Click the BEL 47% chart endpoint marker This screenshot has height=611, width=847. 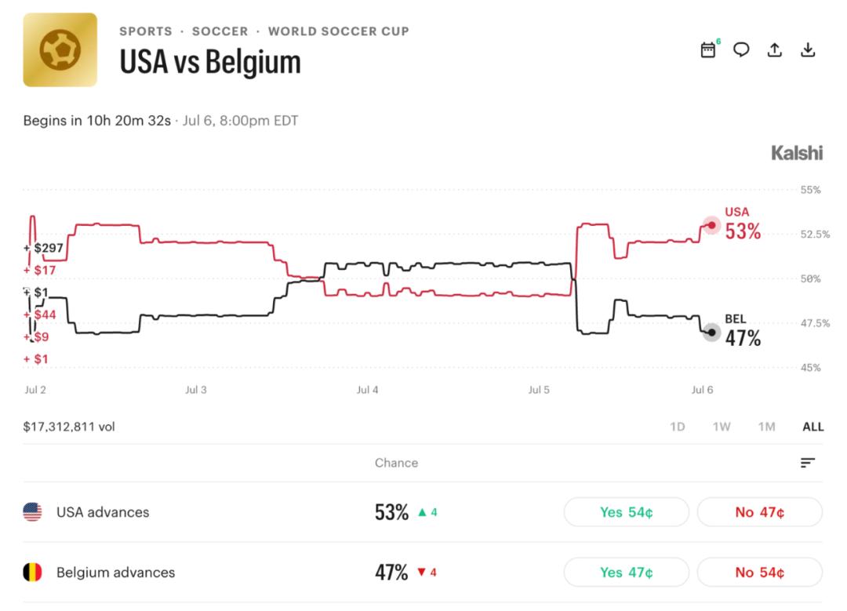coord(711,333)
